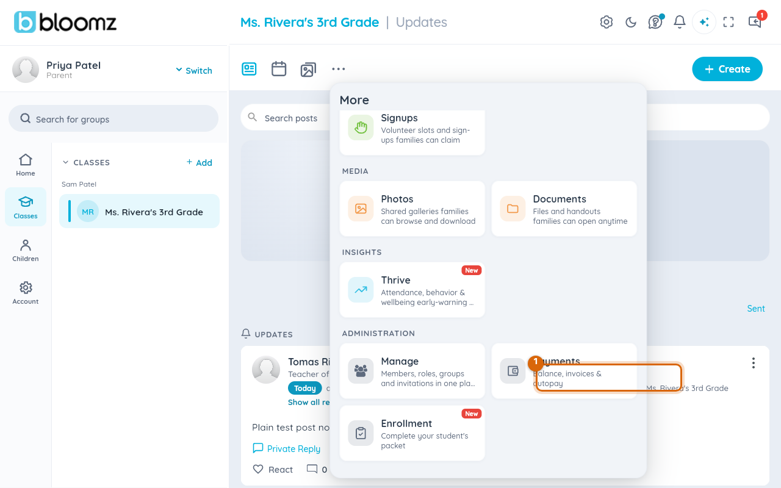Open Documents from the More menu
781x488 pixels.
tap(564, 209)
